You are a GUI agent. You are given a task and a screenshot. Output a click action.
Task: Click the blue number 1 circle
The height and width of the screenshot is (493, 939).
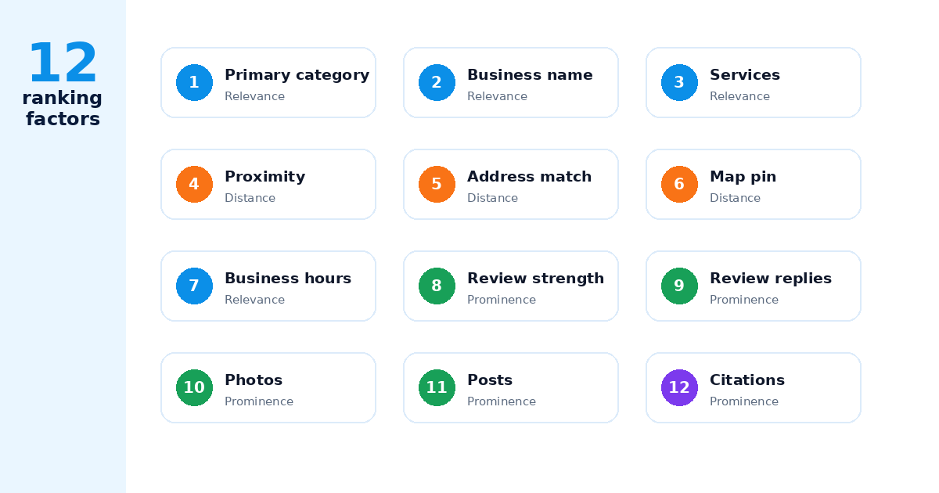pyautogui.click(x=194, y=82)
